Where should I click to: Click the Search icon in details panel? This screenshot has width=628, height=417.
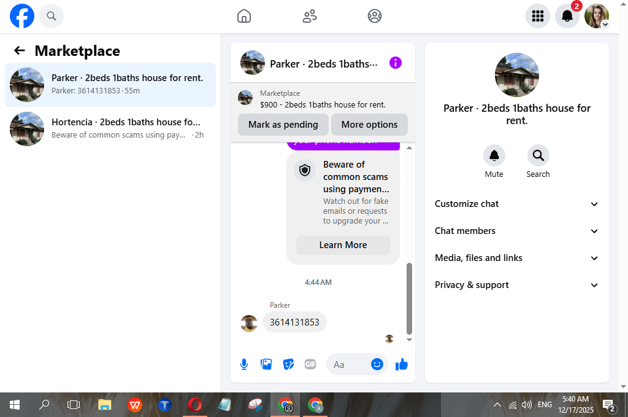pos(538,155)
